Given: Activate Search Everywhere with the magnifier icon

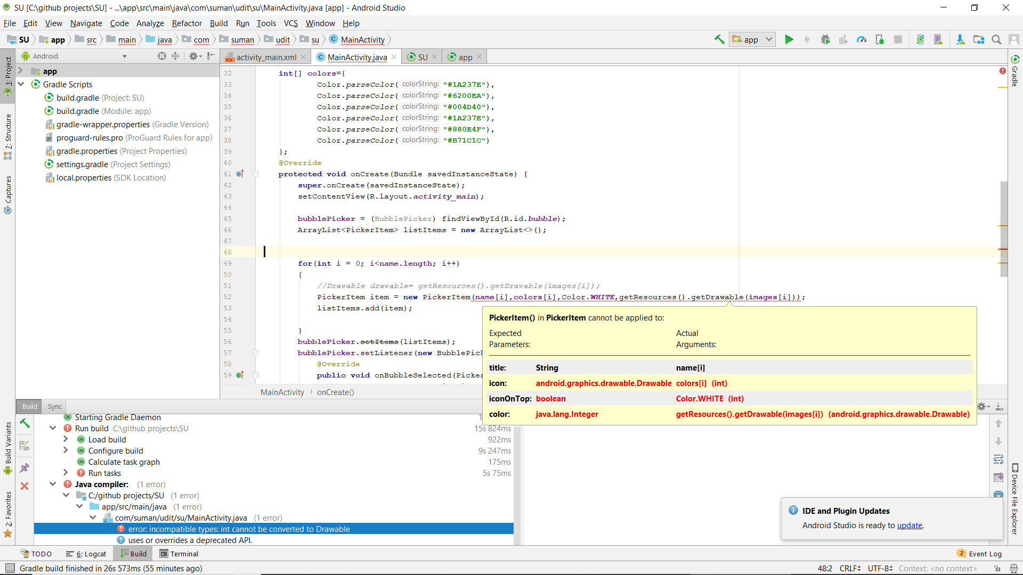Looking at the screenshot, I should 996,39.
